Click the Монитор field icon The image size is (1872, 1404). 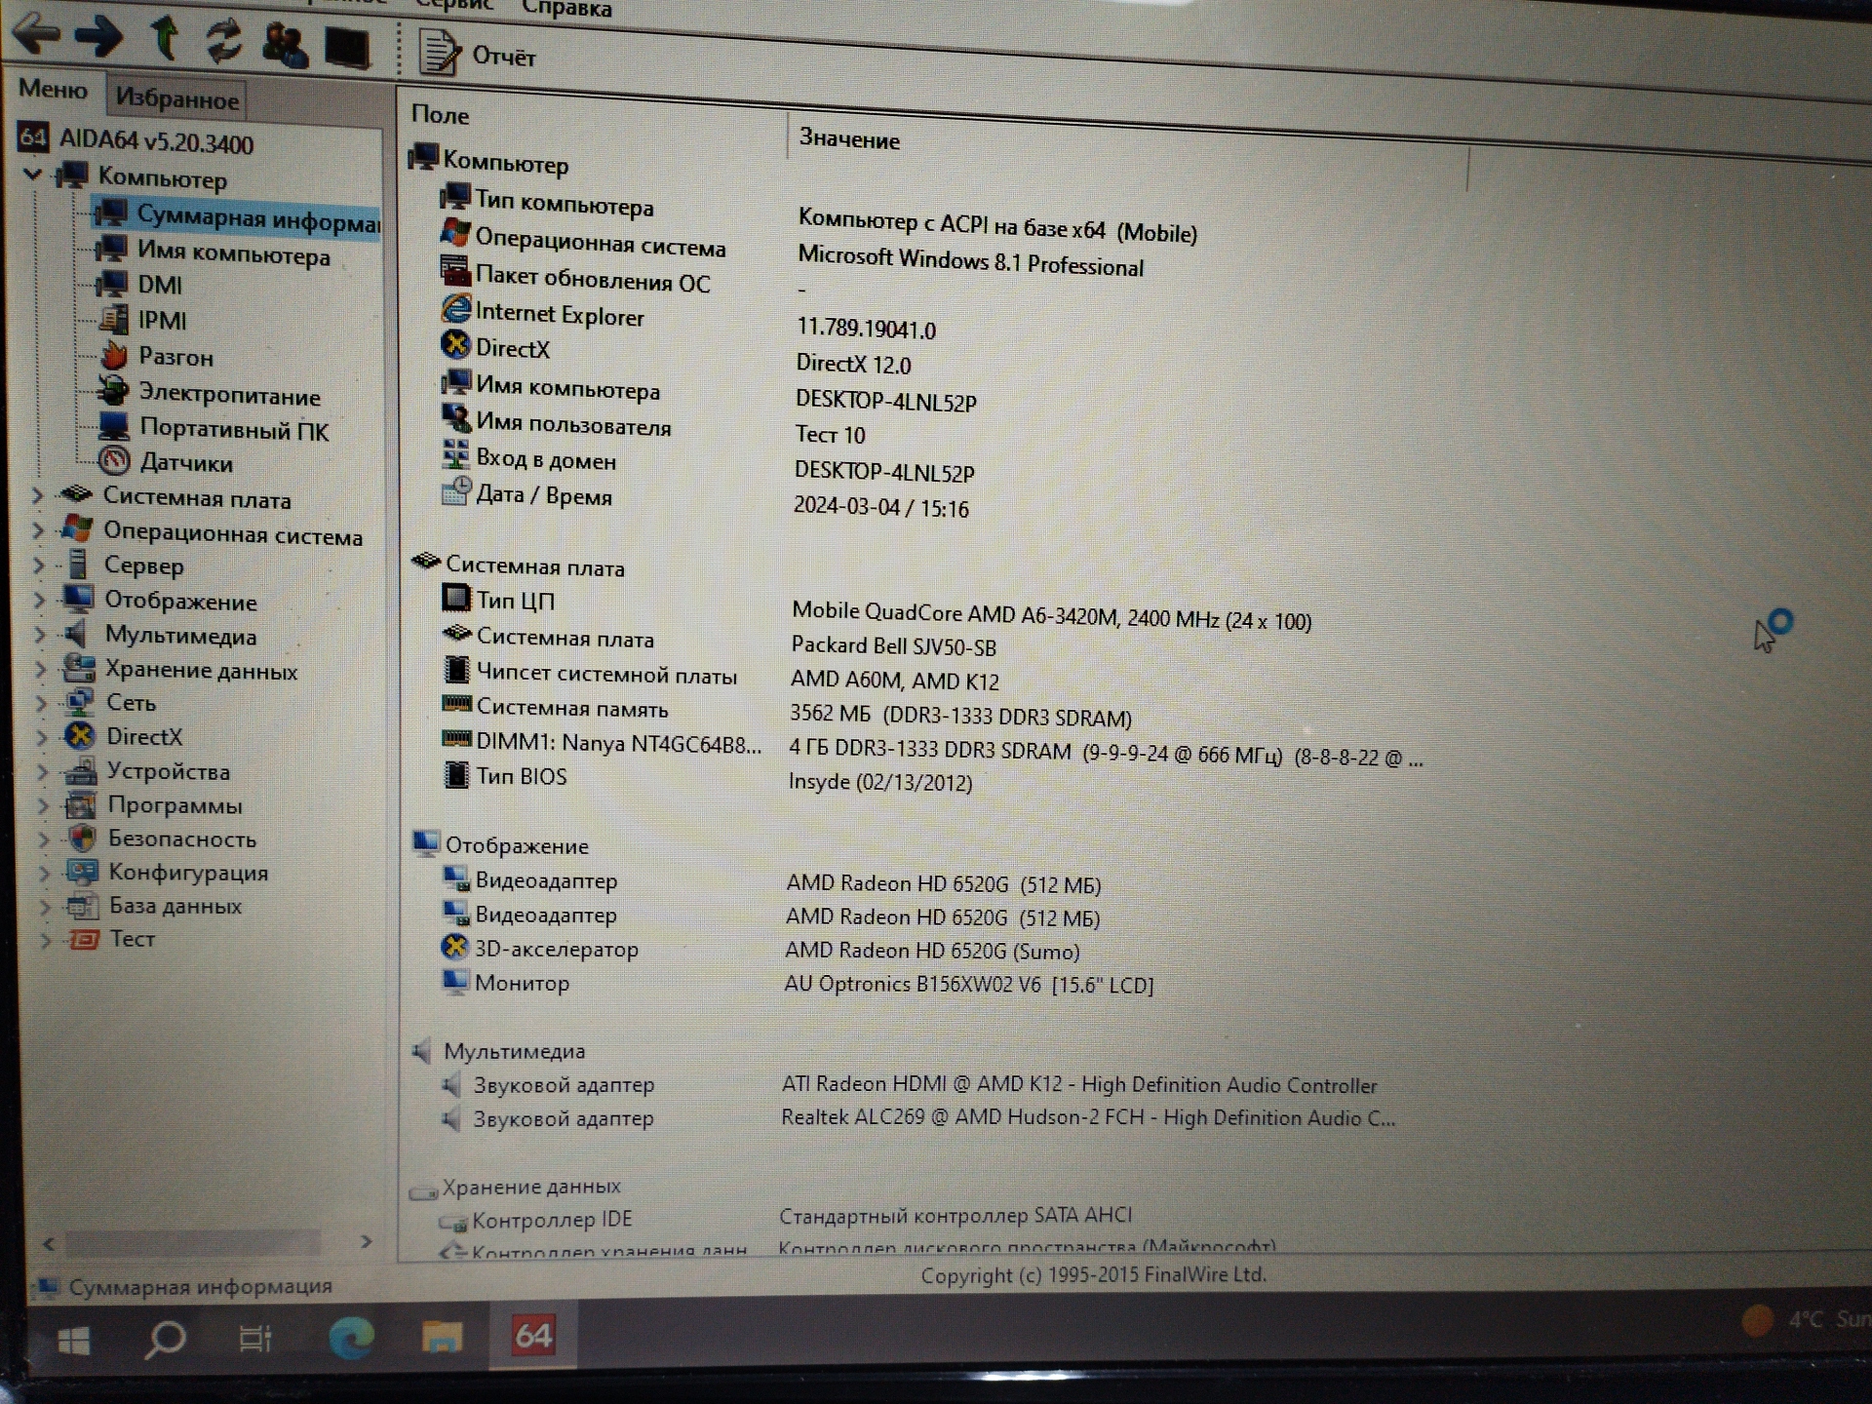(454, 980)
